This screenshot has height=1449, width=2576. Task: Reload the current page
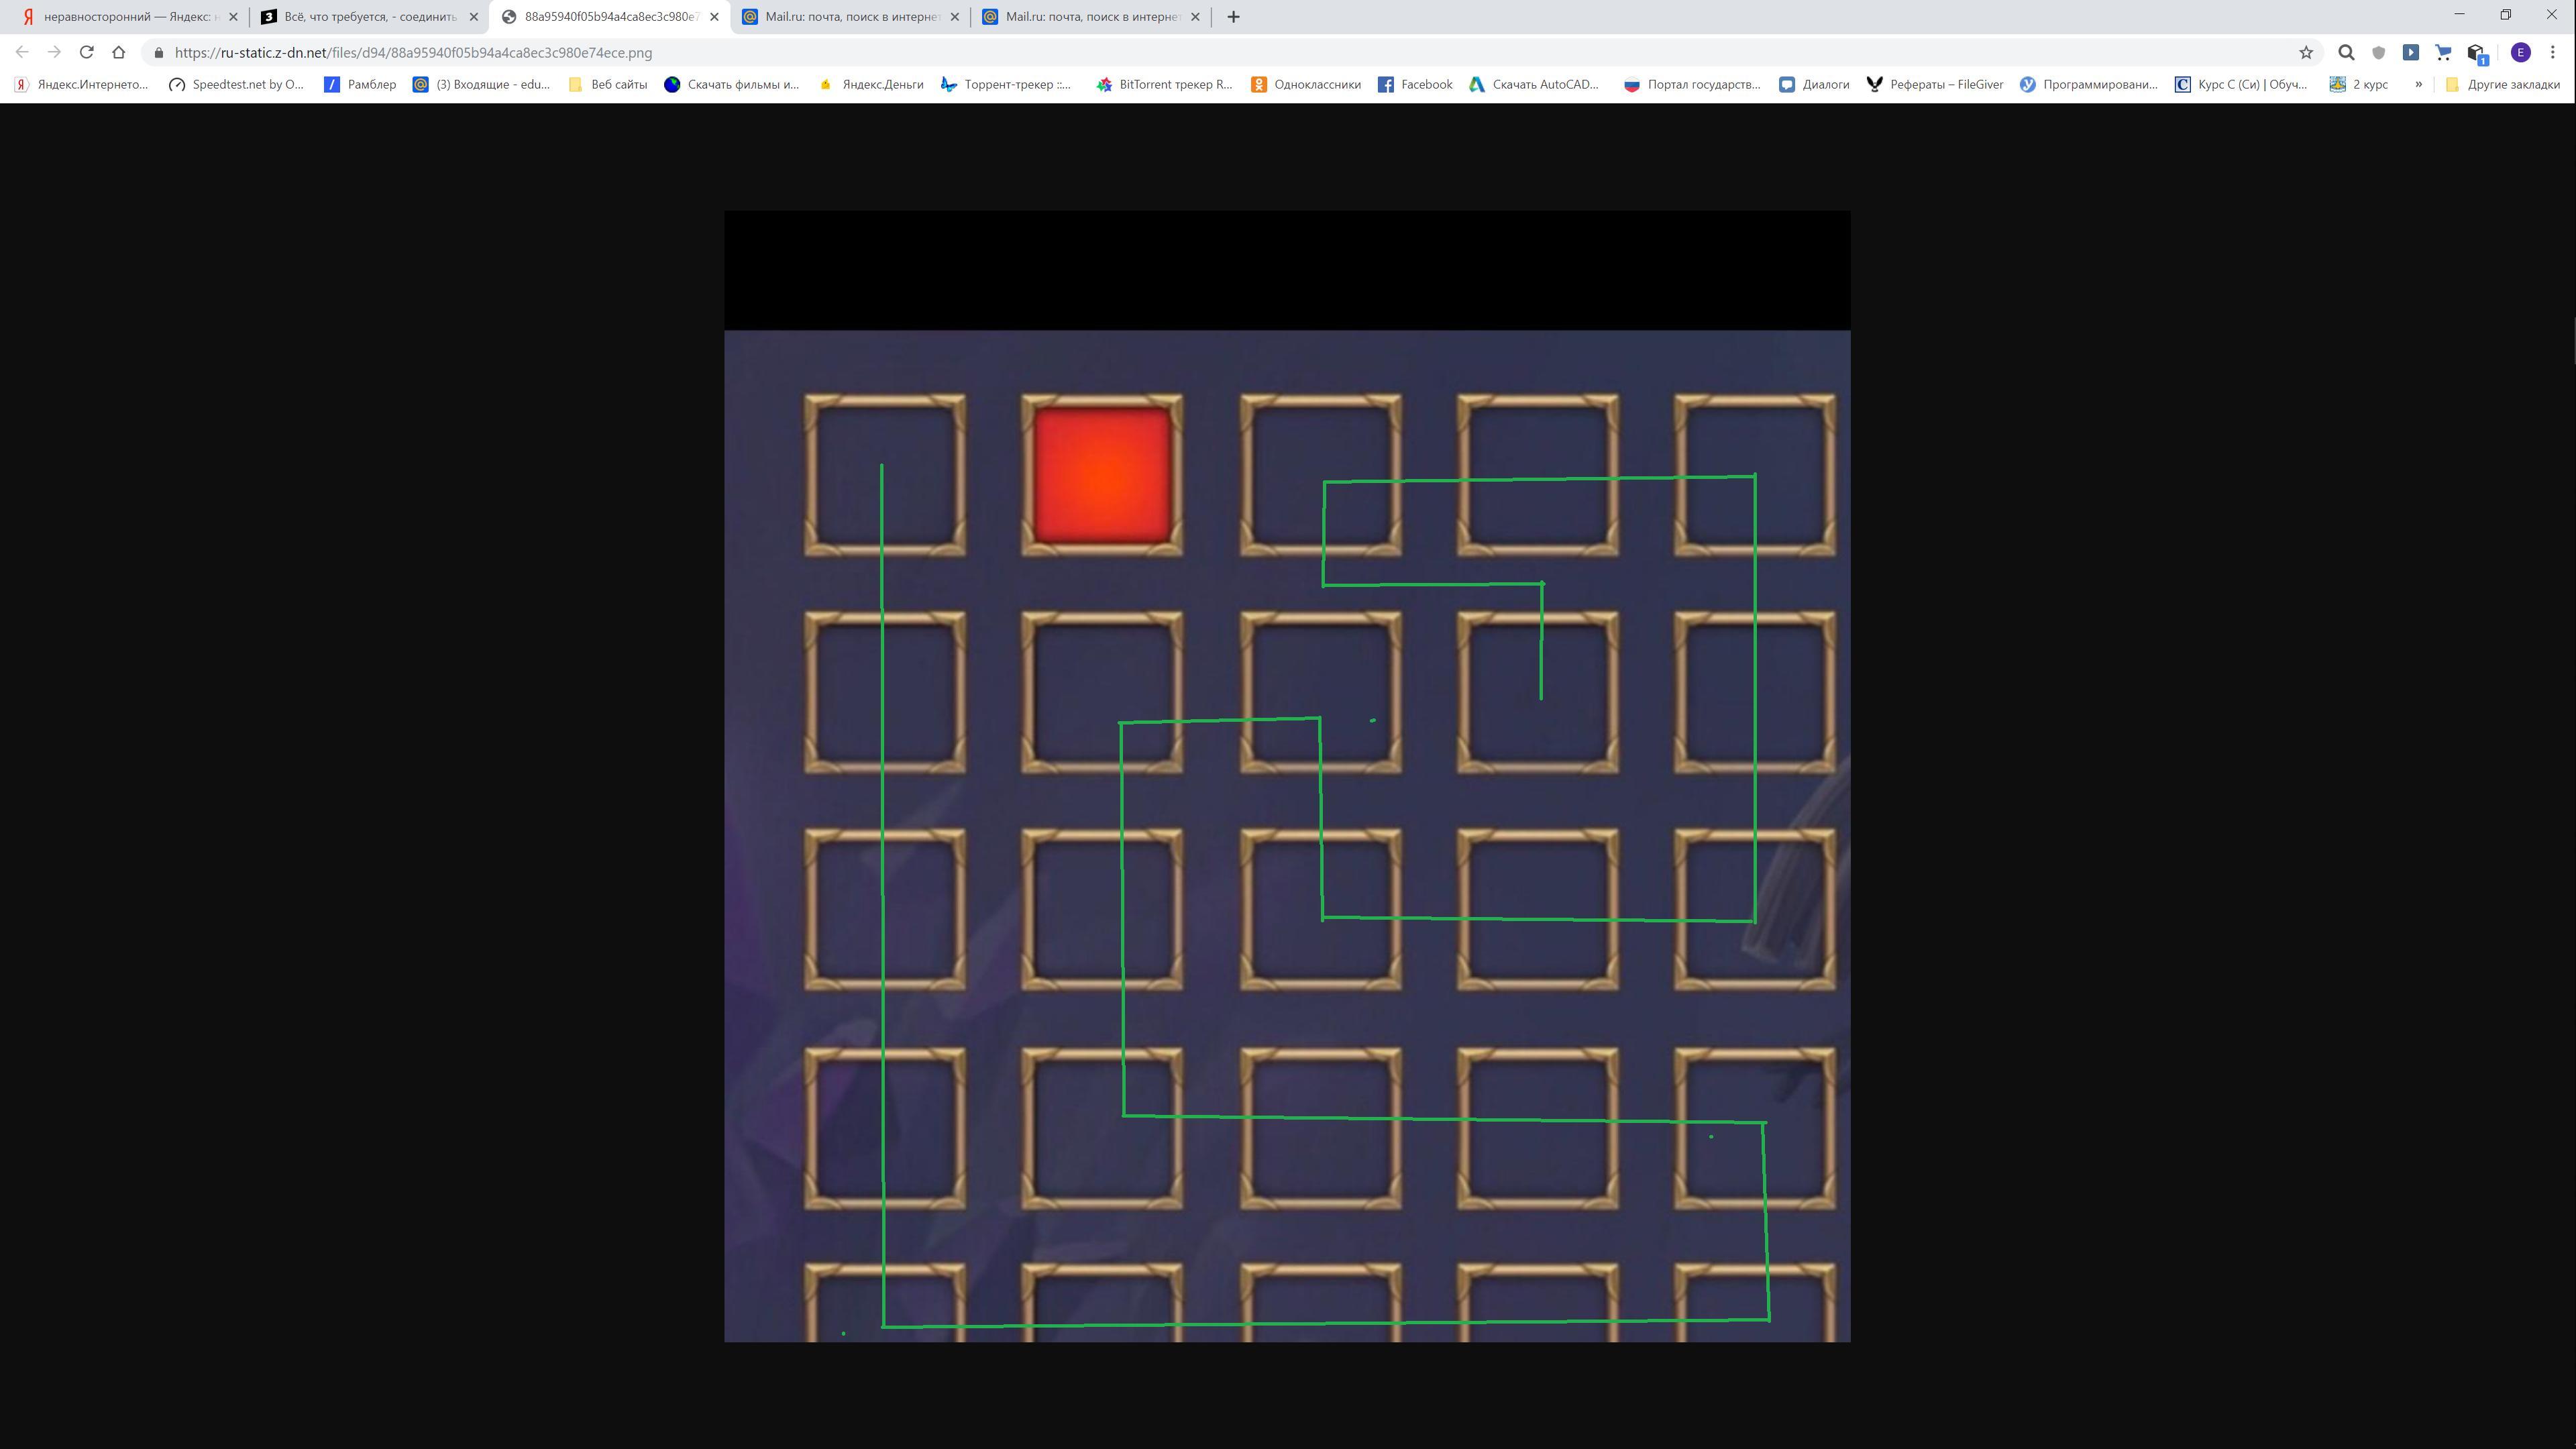click(87, 53)
